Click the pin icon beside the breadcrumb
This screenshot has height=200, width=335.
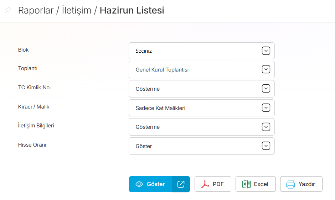tap(8, 10)
